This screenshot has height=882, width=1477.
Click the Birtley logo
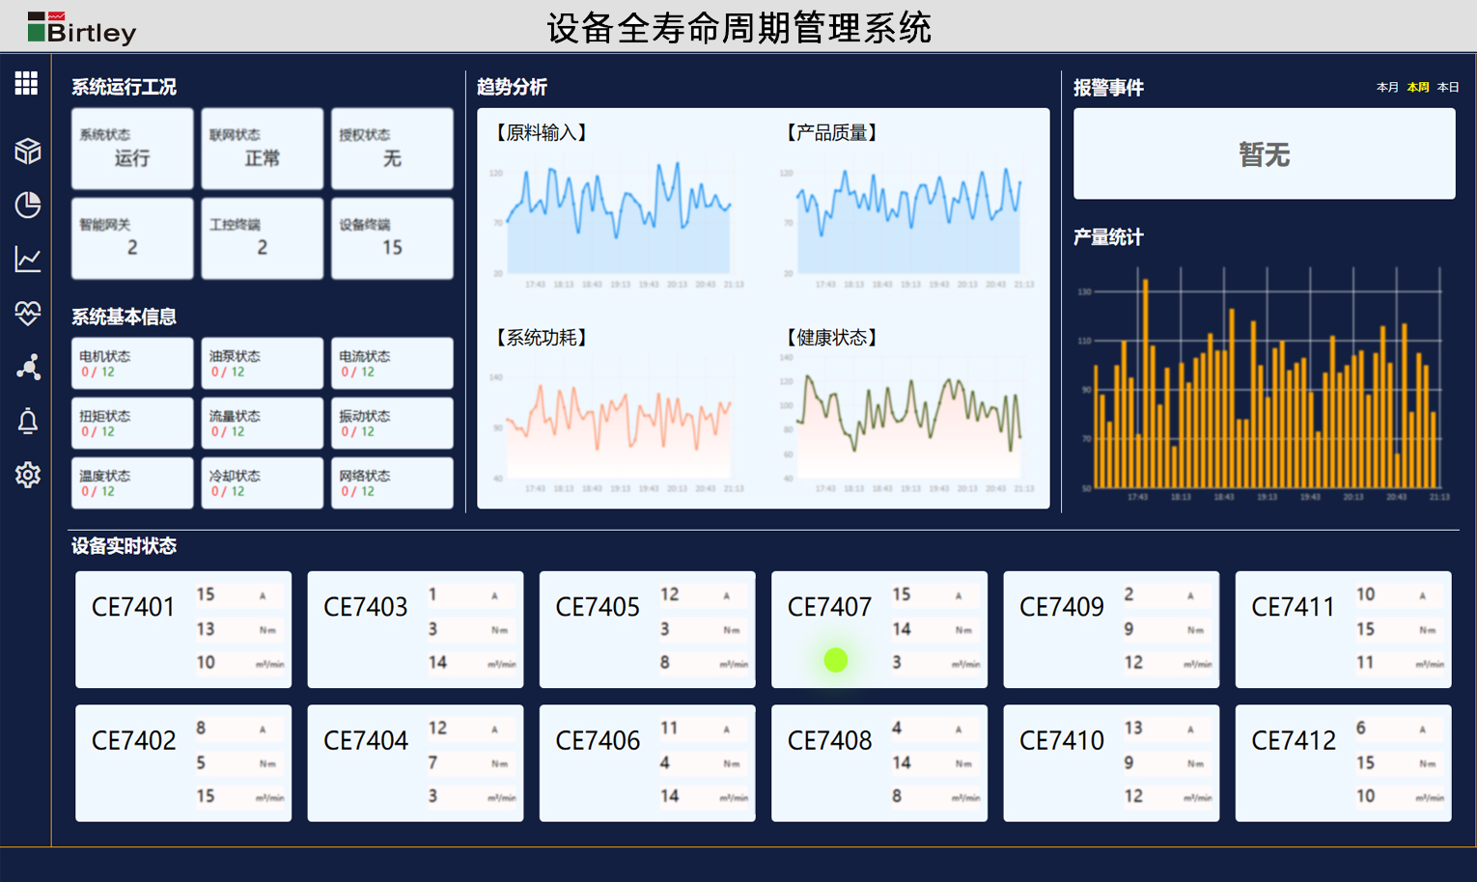[82, 29]
